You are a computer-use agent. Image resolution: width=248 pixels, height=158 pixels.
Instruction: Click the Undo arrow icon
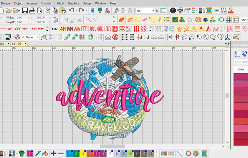[71, 11]
